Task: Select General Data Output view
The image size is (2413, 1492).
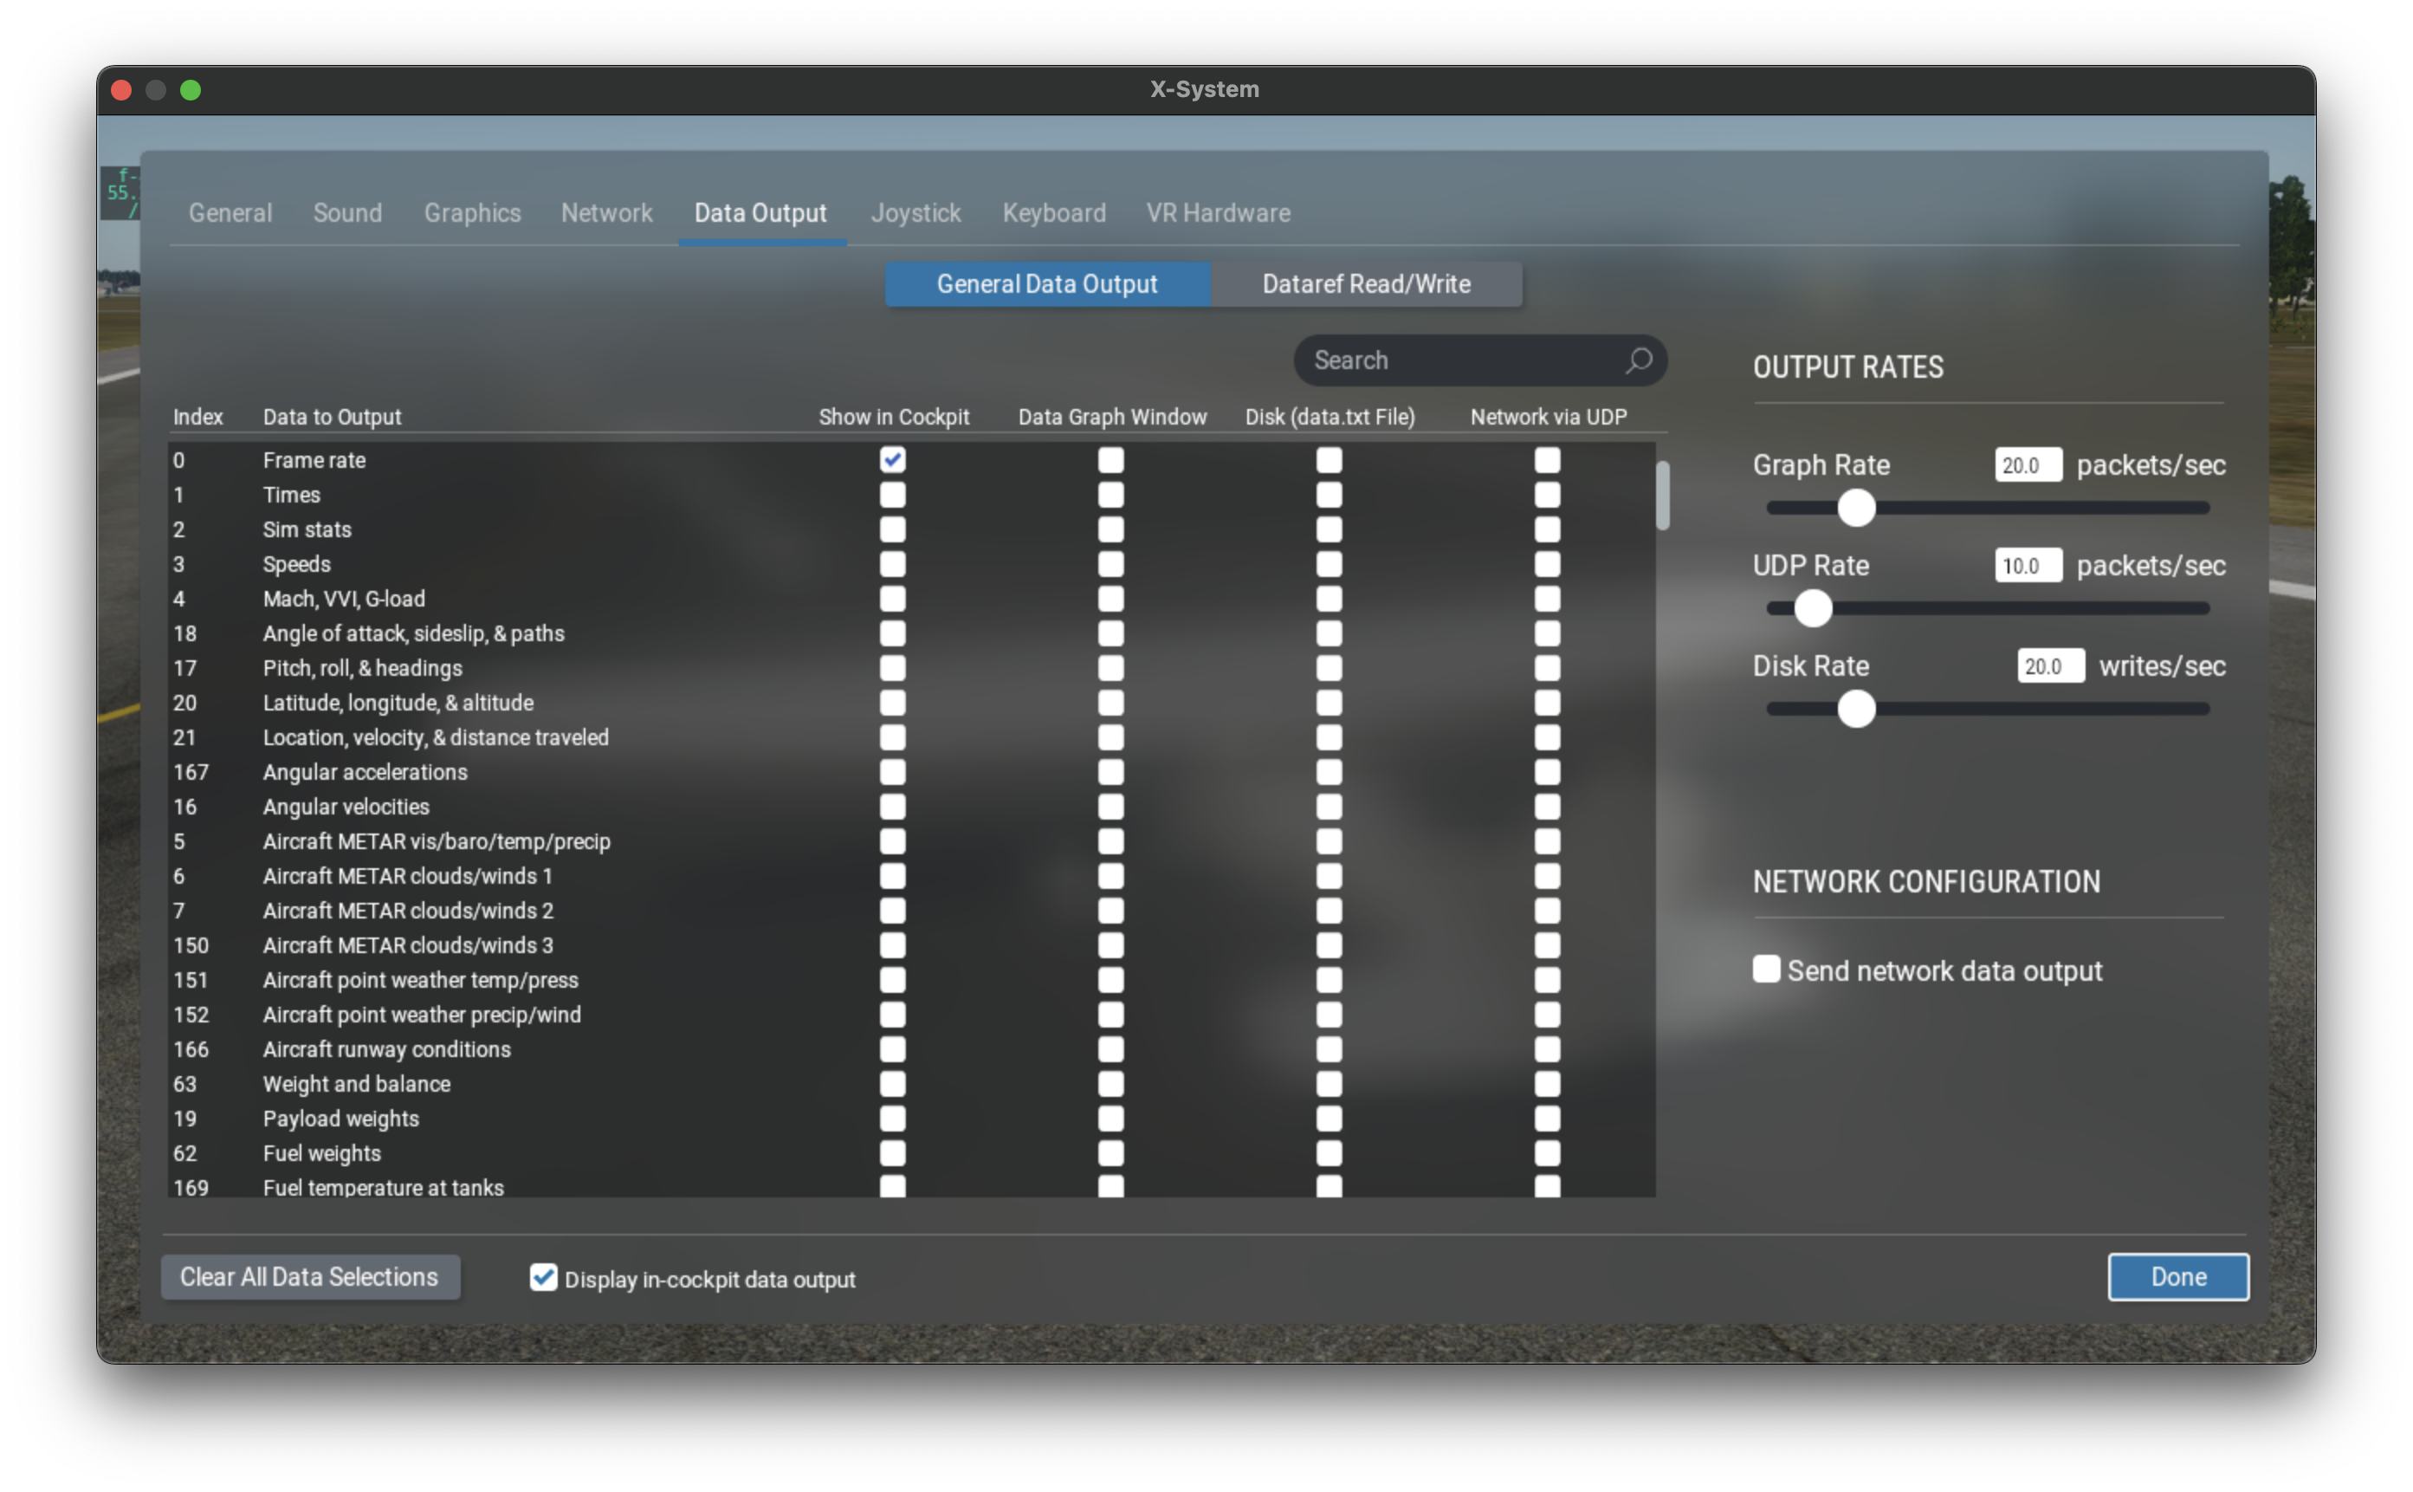Action: [x=1047, y=284]
